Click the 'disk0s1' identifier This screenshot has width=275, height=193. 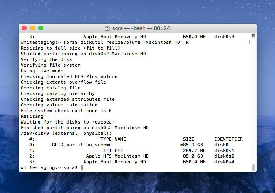click(224, 150)
